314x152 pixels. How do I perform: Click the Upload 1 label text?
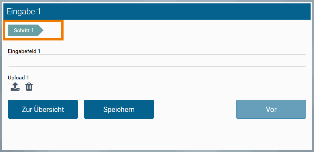point(19,78)
